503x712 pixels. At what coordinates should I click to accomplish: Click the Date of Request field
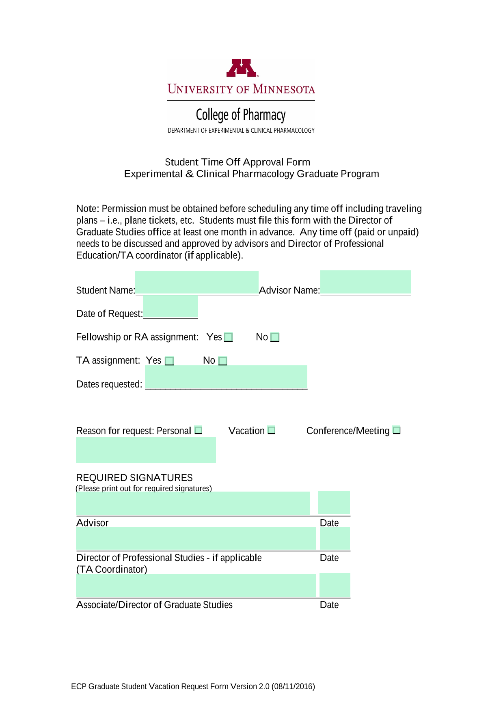tap(171, 306)
